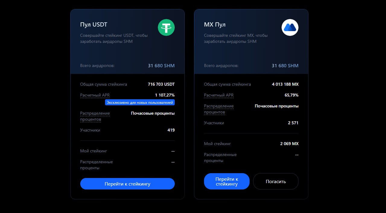
Task: Click the MX token logo icon
Action: [x=290, y=27]
